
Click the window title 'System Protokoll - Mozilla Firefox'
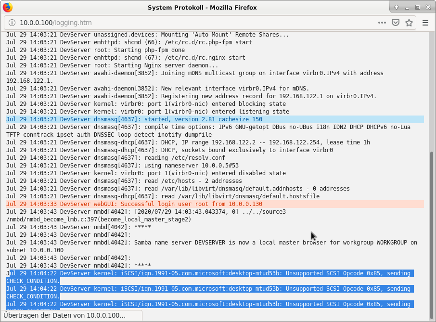coord(202,8)
